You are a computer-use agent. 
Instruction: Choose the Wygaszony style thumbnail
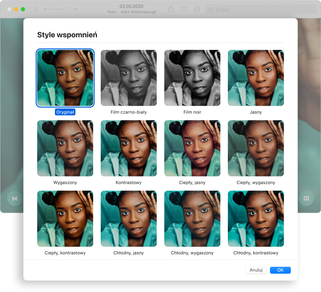click(65, 148)
